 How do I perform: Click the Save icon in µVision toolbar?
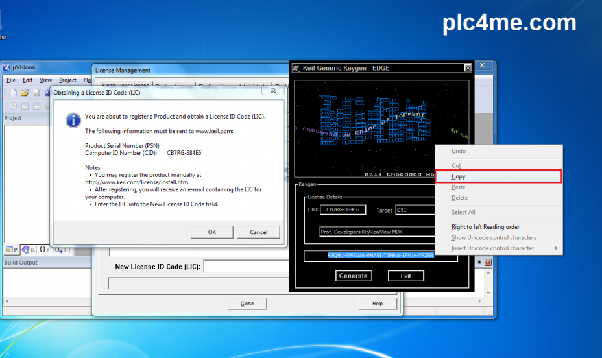point(36,93)
